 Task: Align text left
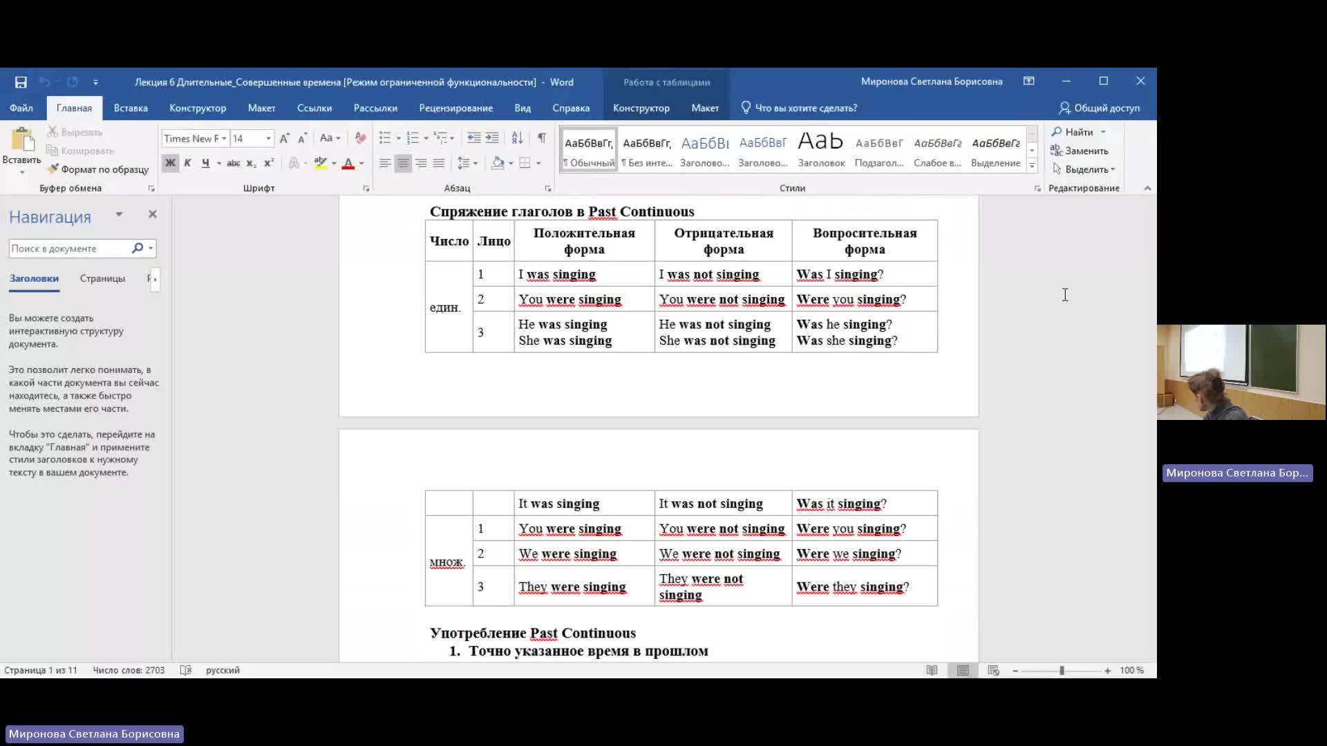coord(385,163)
